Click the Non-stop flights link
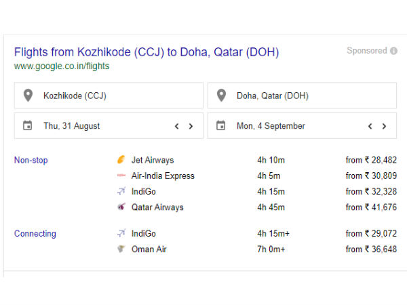Screen dimensions: 407x305 click(31, 161)
